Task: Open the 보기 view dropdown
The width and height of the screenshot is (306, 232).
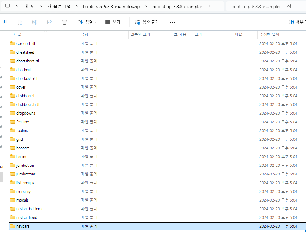Action: point(115,22)
